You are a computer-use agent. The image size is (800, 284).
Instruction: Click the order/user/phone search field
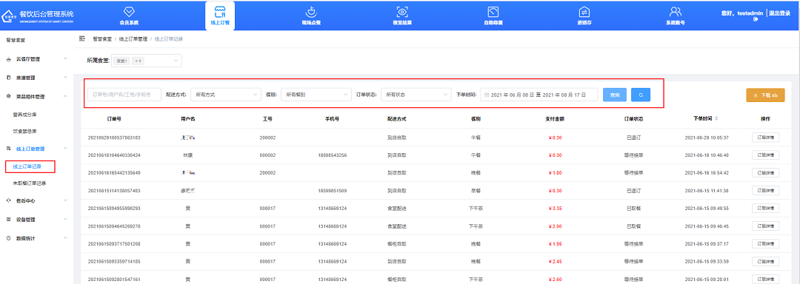(124, 95)
